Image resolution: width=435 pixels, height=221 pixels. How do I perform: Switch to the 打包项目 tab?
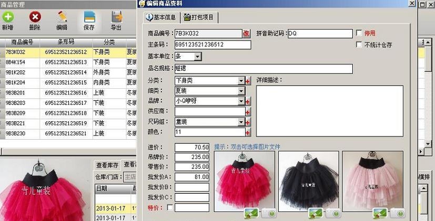pyautogui.click(x=199, y=17)
